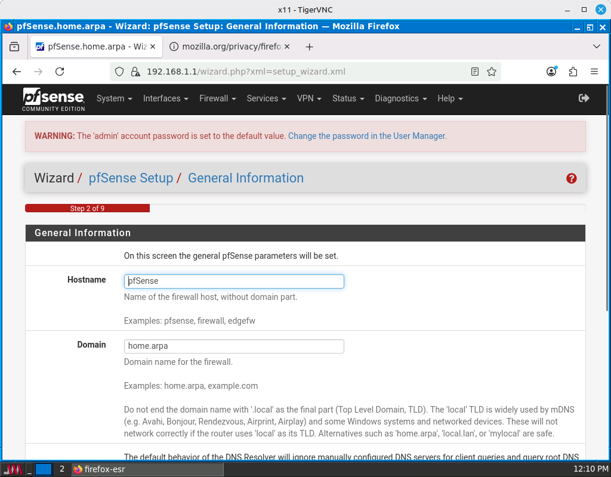
Task: Expand the list all tabs chevron
Action: click(597, 47)
